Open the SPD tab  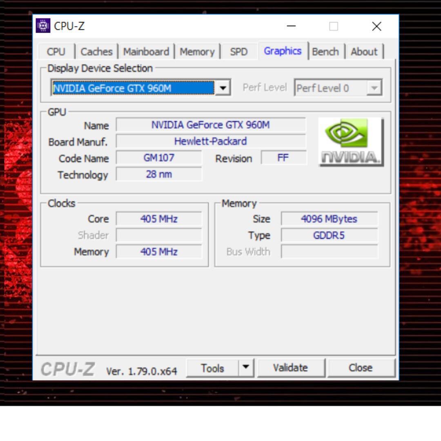tap(239, 51)
